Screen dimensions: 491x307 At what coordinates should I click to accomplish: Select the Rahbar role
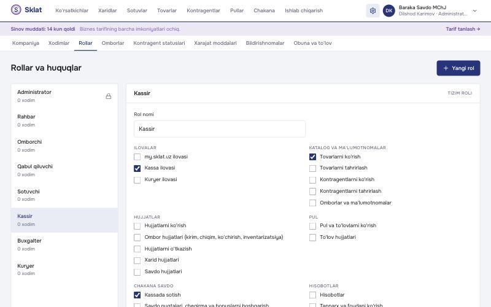pyautogui.click(x=64, y=120)
